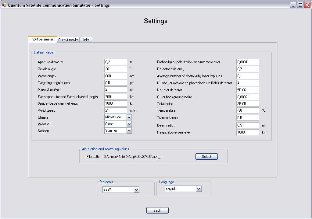Click the File path: label
The width and height of the screenshot is (312, 219).
pos(93,157)
